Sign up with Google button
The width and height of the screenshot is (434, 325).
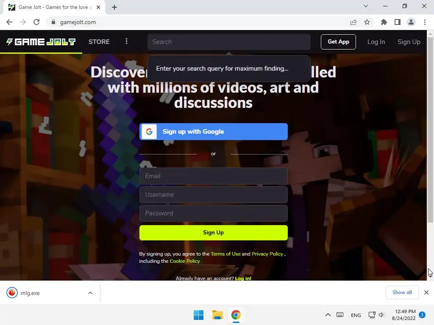click(214, 132)
